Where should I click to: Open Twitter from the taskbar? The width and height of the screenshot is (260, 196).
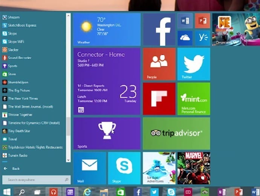[x=154, y=192]
